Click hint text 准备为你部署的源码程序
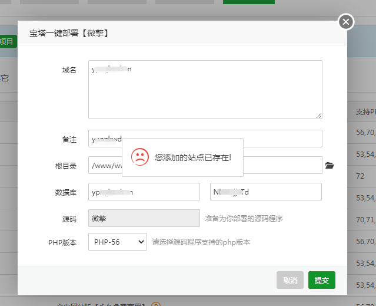Screen dimensions: 376x306 [244, 218]
